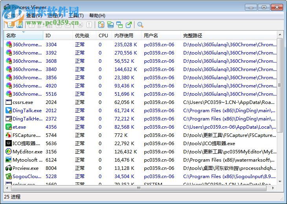Click the green et.exe icon
Image resolution: width=287 pixels, height=204 pixels.
pos(9,127)
